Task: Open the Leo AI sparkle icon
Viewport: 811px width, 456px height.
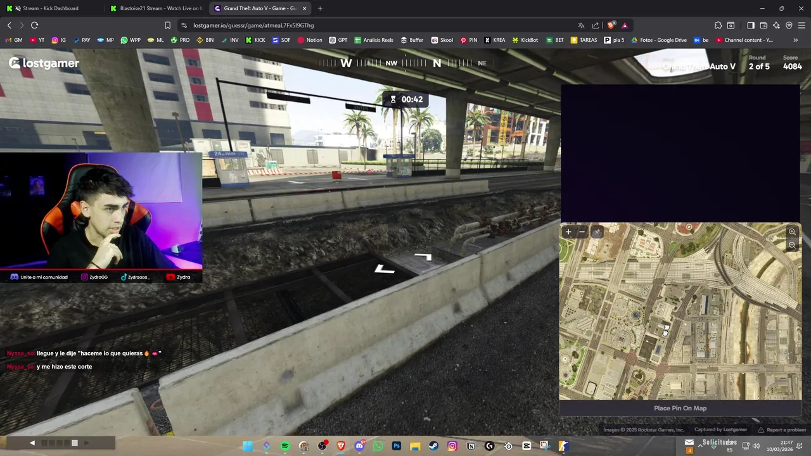Action: [x=776, y=25]
